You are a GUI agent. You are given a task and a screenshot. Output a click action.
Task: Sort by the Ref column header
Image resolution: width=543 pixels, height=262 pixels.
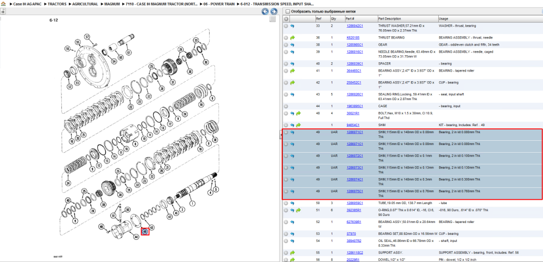[322, 18]
